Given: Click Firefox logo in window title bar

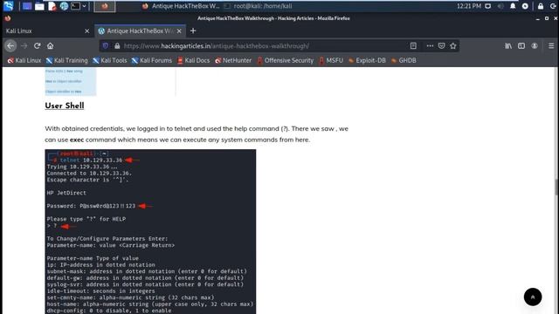Looking at the screenshot, I should pos(8,18).
